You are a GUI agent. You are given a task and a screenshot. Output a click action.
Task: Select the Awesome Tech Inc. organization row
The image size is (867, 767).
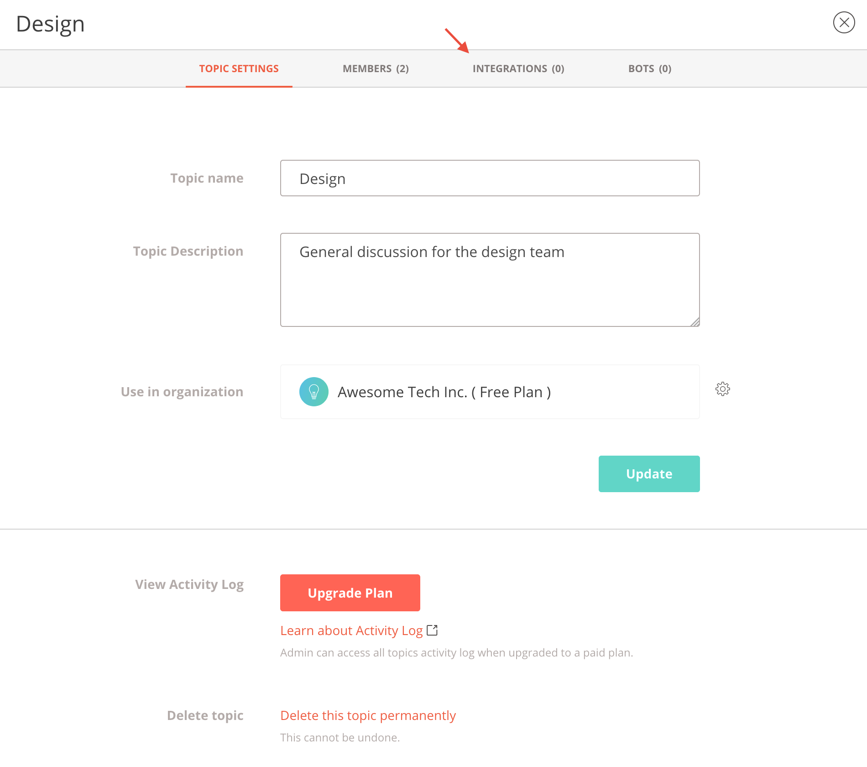tap(490, 392)
